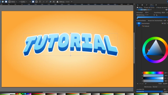Select the curved corner icon in the toolbar
Screen dimensions: 168x95
(x=47, y=2)
